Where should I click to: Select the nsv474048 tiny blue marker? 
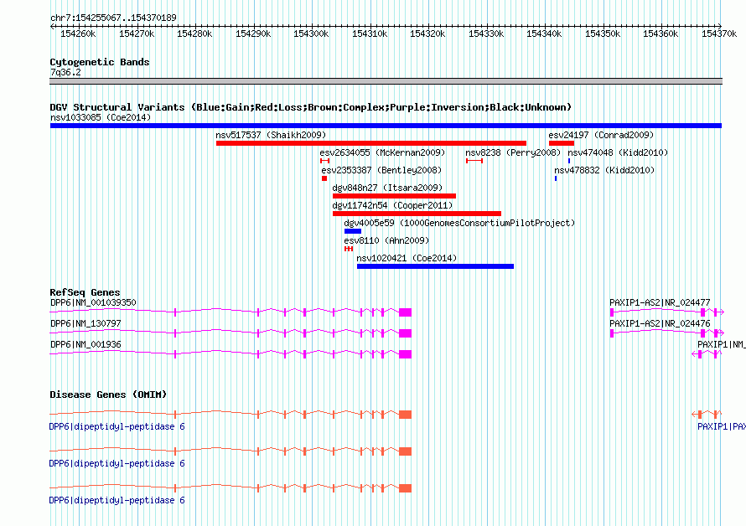(x=569, y=161)
